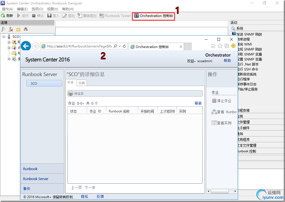Click the 停止 stop toolbar button

(x=38, y=16)
